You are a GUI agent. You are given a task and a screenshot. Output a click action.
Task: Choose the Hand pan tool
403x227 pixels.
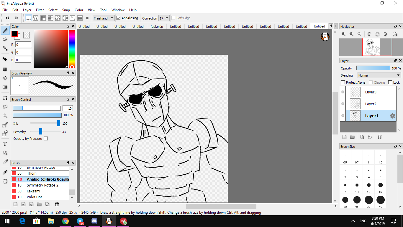tap(5, 181)
